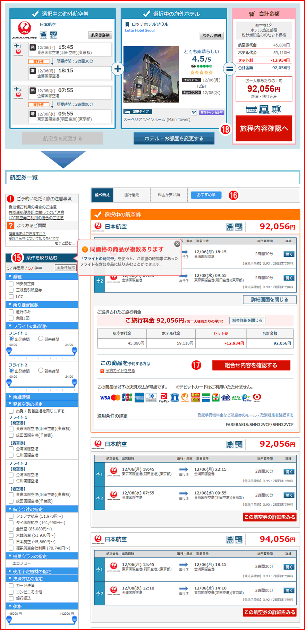Click the red question mark FAQ icon
Viewport: 305px width, 630px height.
[x=11, y=226]
